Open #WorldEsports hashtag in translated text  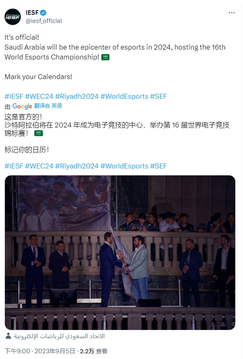[124, 166]
